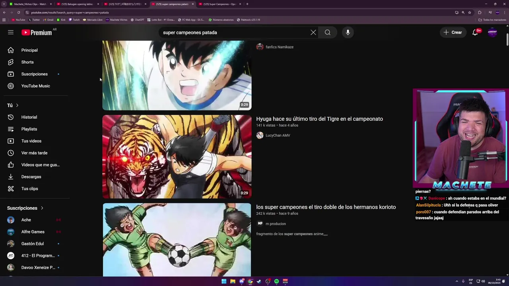Play the Hyuga tiger shot video thumbnail
The height and width of the screenshot is (286, 509).
[x=177, y=157]
